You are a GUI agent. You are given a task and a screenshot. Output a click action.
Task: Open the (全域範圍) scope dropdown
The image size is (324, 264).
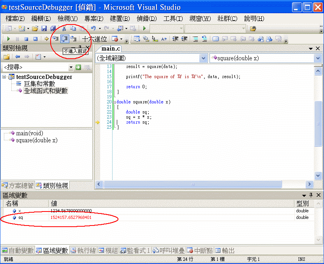(x=203, y=58)
